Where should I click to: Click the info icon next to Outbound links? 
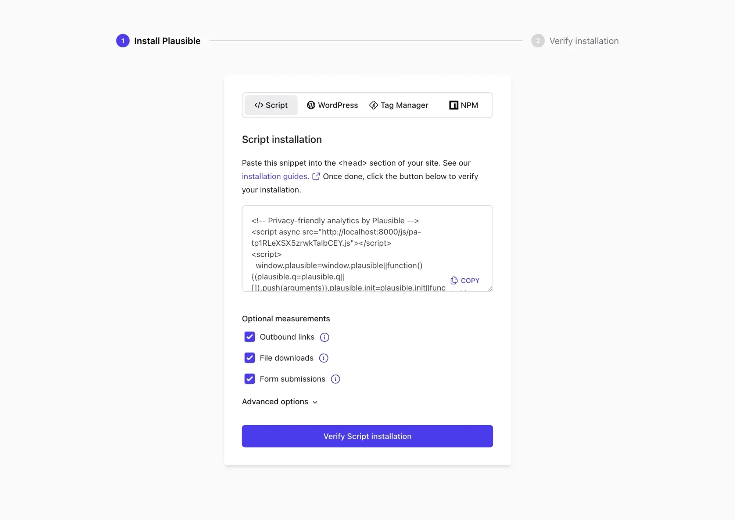click(325, 337)
